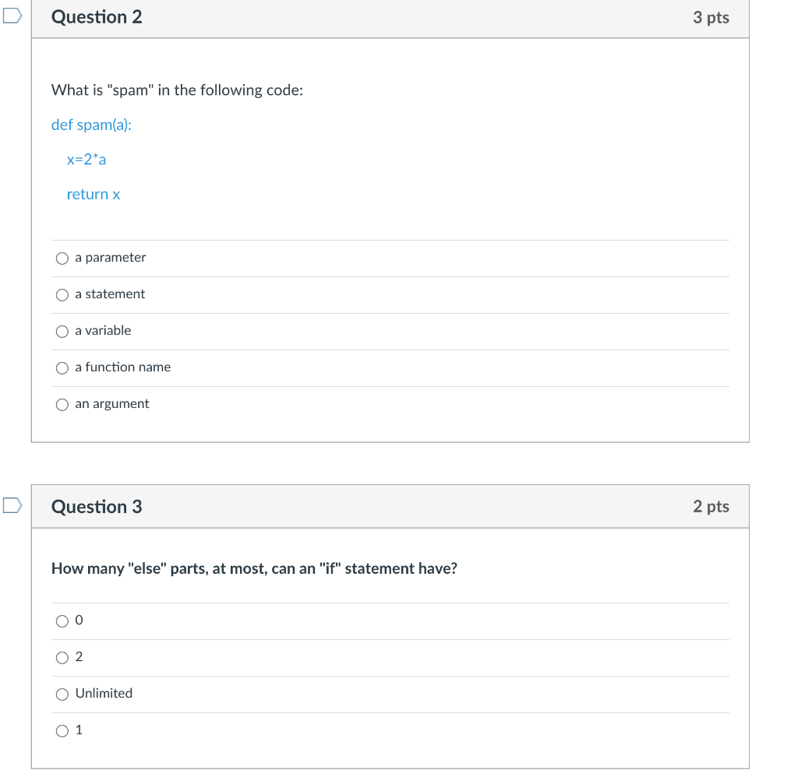Flag Question 3 for review

click(11, 505)
